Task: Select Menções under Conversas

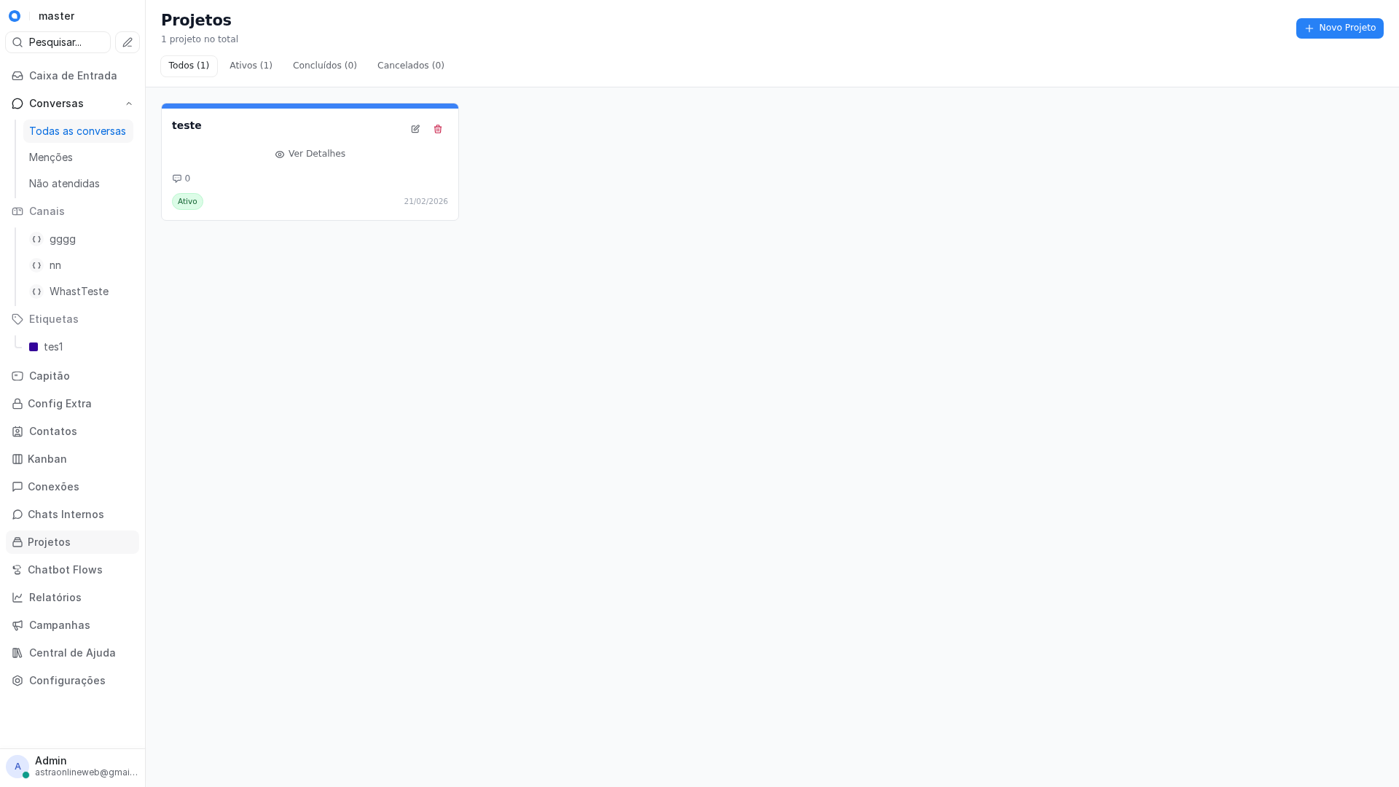Action: click(x=50, y=157)
